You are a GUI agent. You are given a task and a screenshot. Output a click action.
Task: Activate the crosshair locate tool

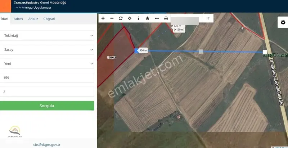[x=130, y=18]
